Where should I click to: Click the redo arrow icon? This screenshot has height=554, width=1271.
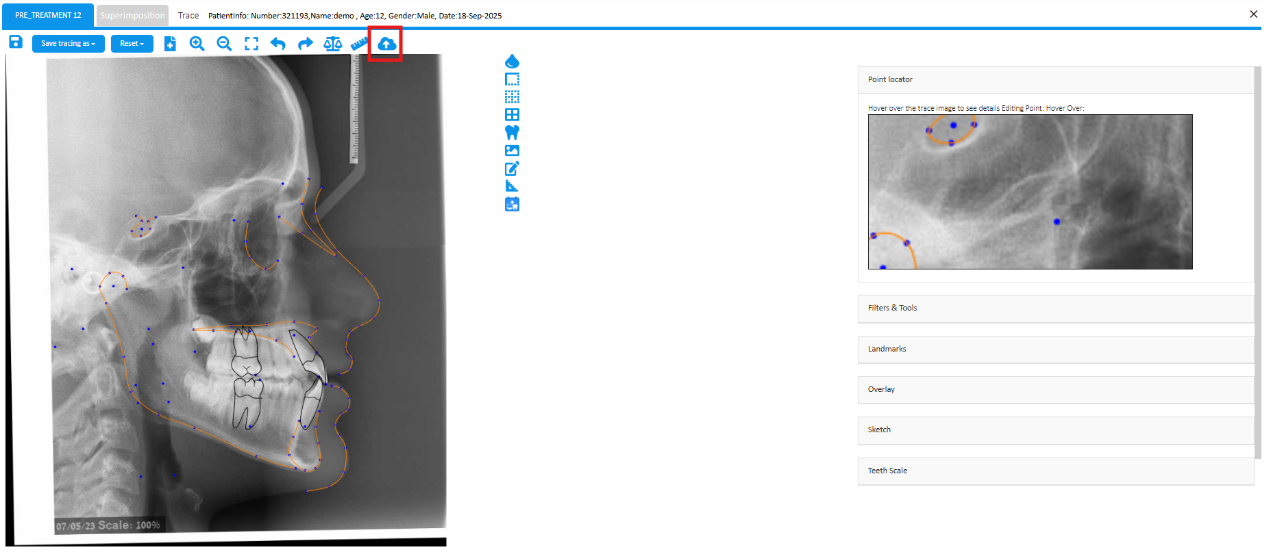click(x=305, y=44)
